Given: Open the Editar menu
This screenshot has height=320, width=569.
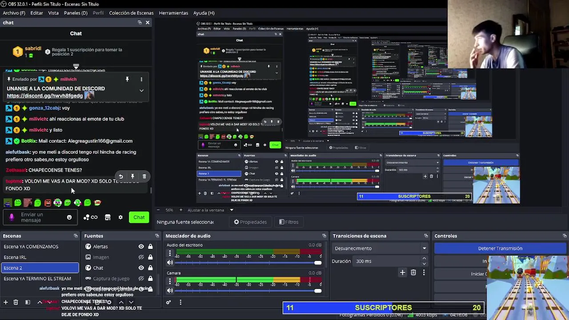Looking at the screenshot, I should coord(36,13).
